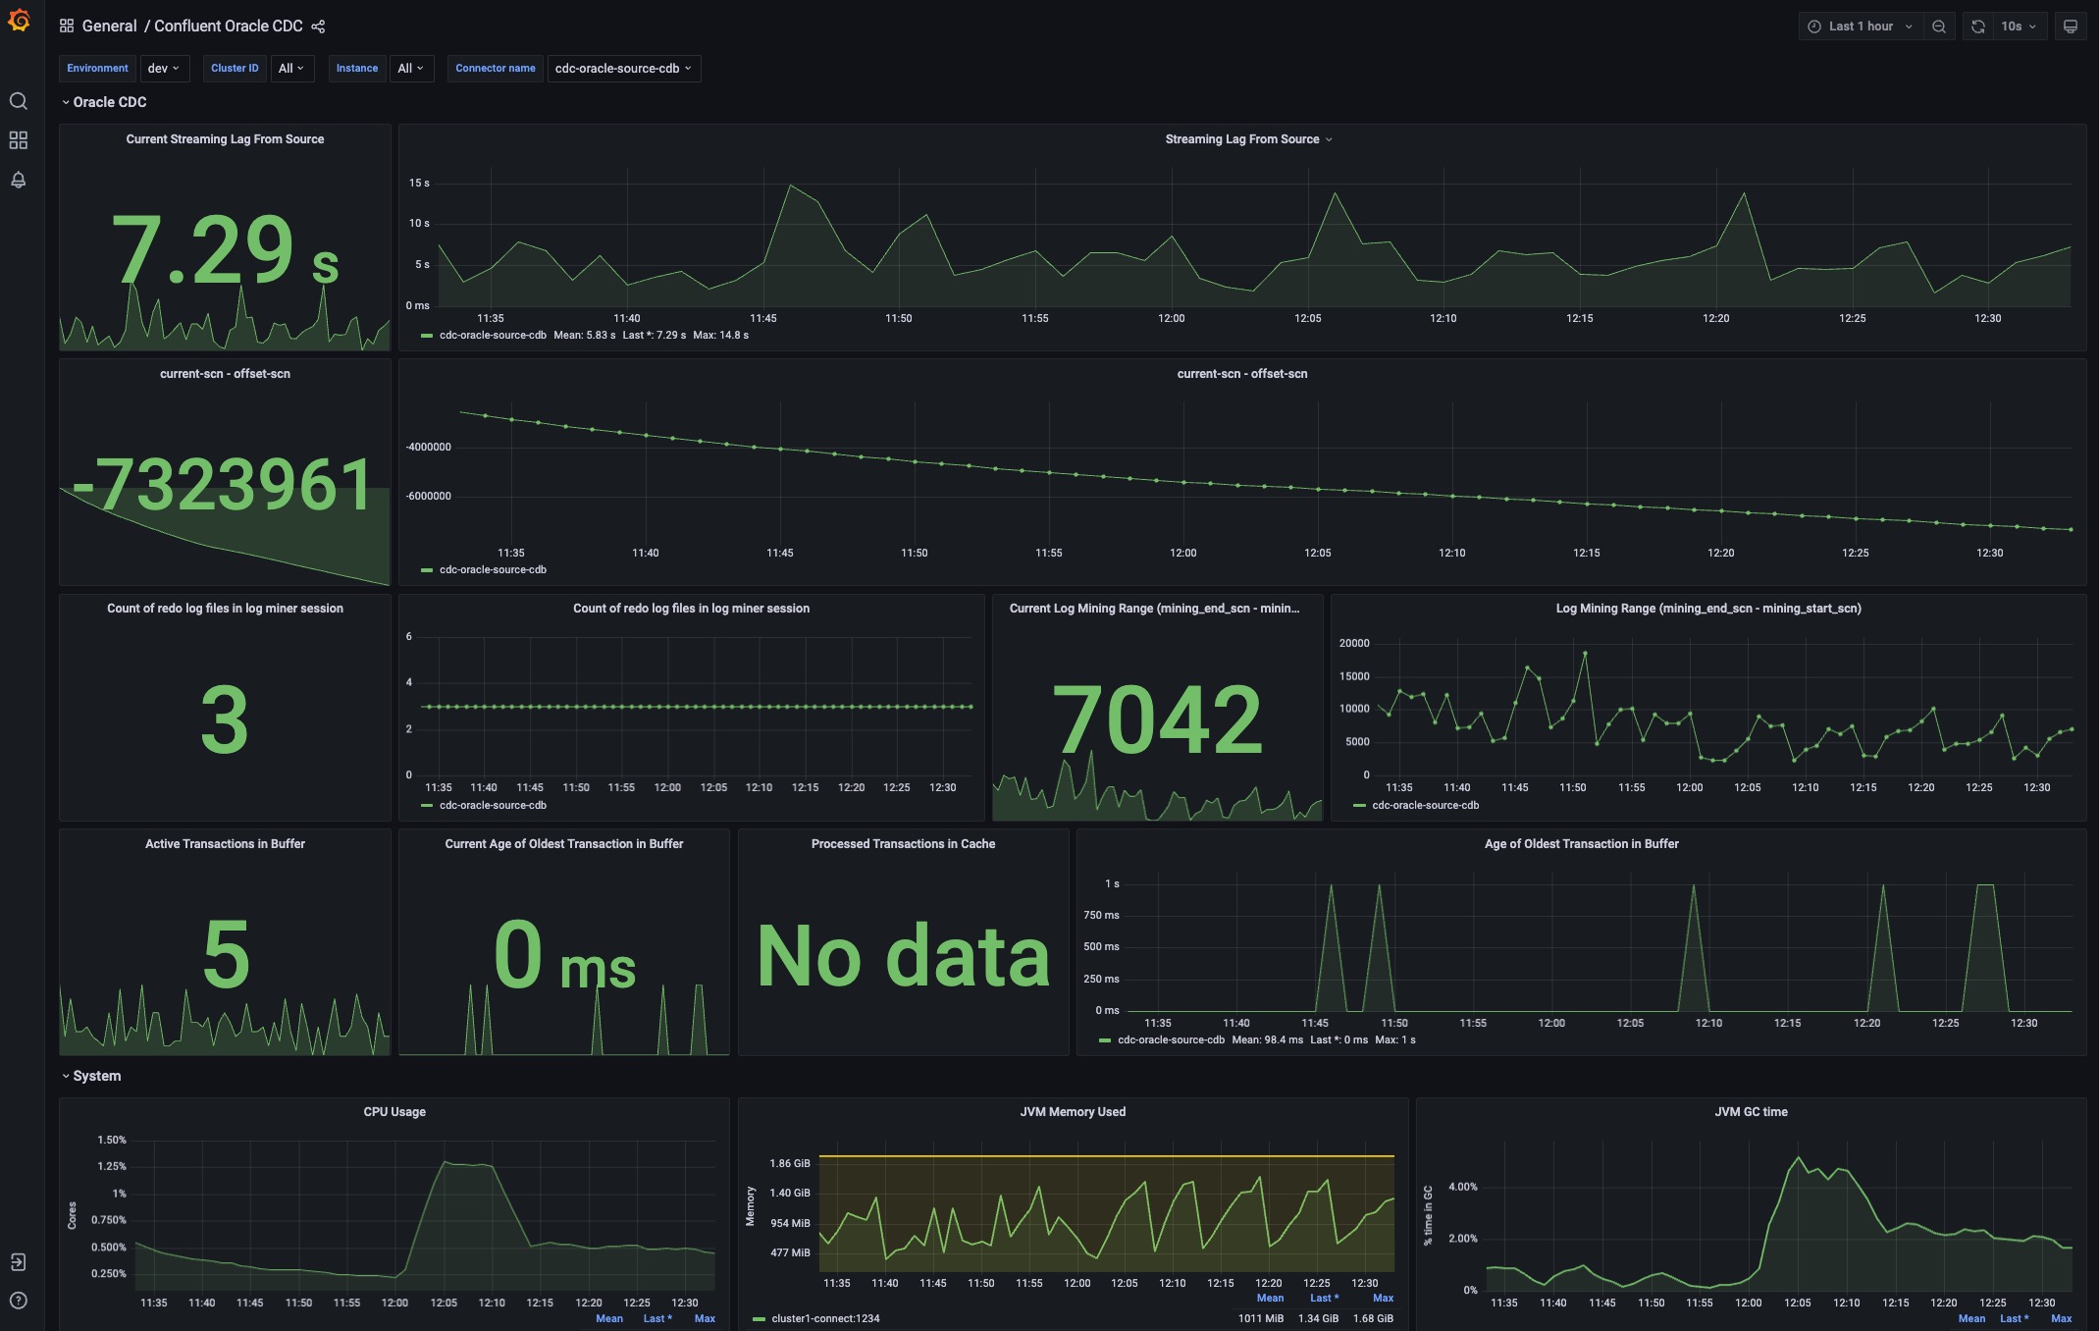Open Grafana home logo

(x=19, y=21)
